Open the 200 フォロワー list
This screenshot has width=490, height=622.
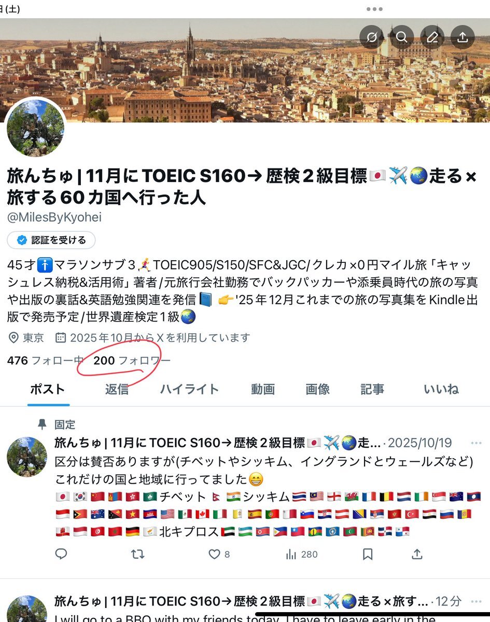tap(132, 360)
